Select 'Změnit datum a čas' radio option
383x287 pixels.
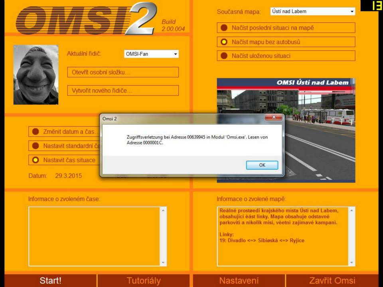[36, 132]
